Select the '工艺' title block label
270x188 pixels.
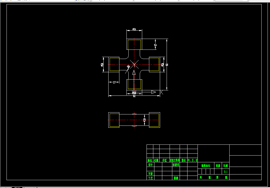coord(150,178)
